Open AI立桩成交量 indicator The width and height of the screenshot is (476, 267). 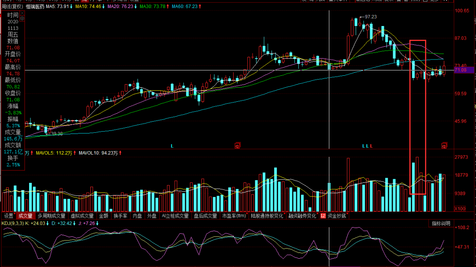tap(175, 216)
